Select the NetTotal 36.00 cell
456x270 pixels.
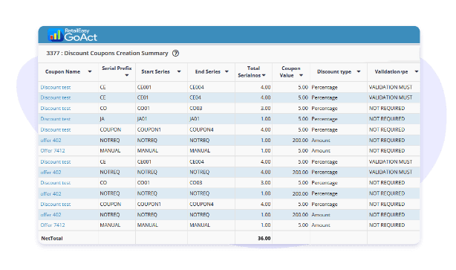click(253, 238)
